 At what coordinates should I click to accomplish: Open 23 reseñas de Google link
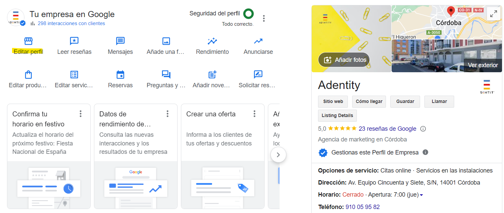click(387, 129)
